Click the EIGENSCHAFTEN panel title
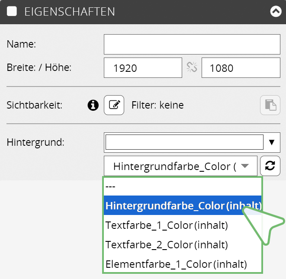The image size is (286, 279). coord(70,12)
